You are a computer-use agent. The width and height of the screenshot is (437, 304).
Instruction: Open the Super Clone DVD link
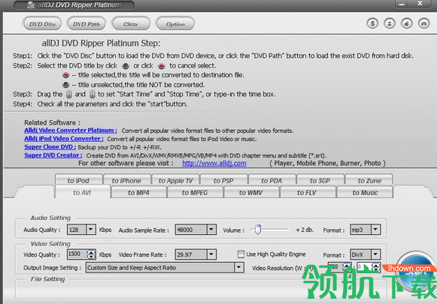pyautogui.click(x=50, y=147)
